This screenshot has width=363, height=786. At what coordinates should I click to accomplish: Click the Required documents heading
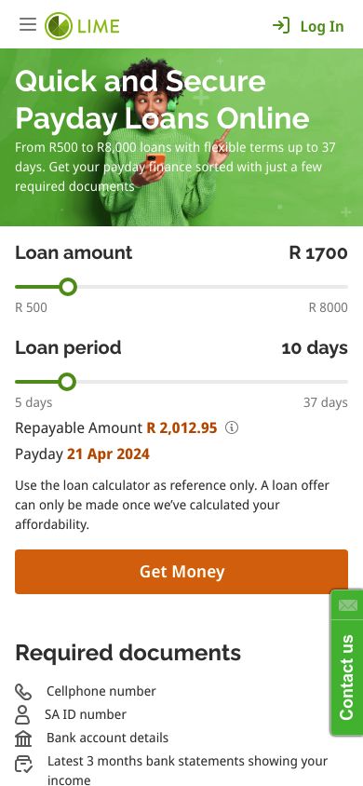128,653
